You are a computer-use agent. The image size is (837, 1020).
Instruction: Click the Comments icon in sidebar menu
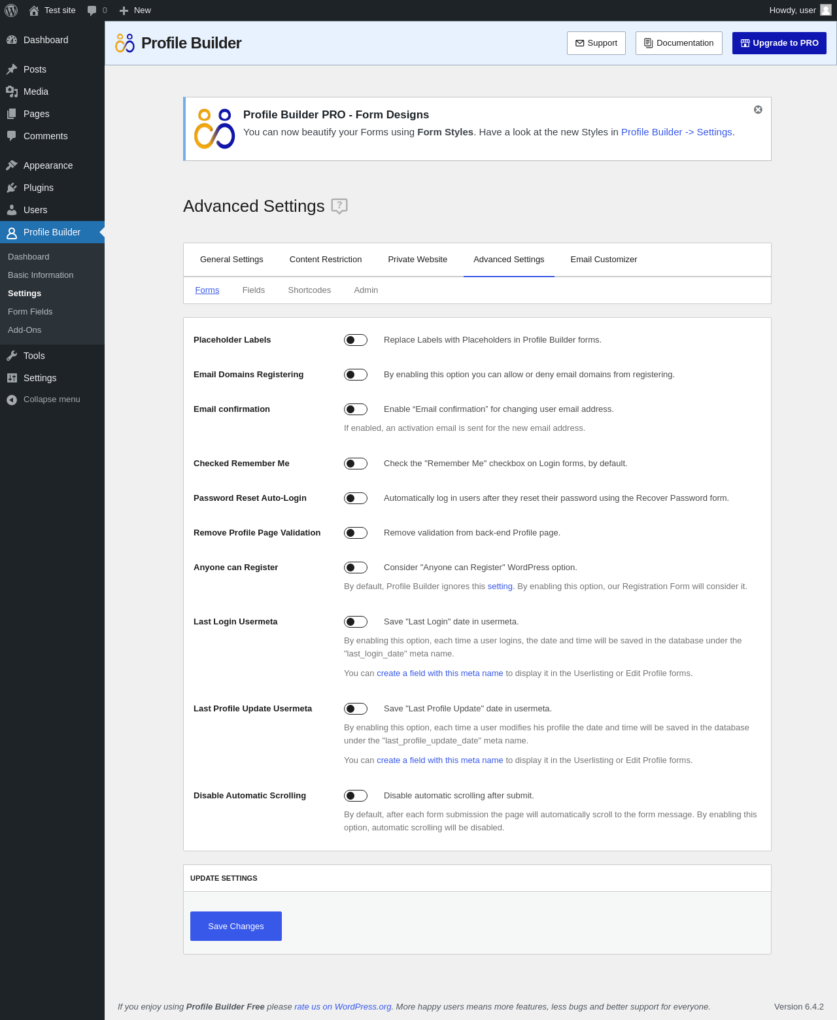[12, 136]
